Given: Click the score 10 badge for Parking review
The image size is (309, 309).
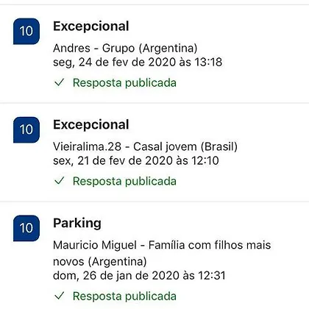Looking at the screenshot, I should (x=26, y=228).
